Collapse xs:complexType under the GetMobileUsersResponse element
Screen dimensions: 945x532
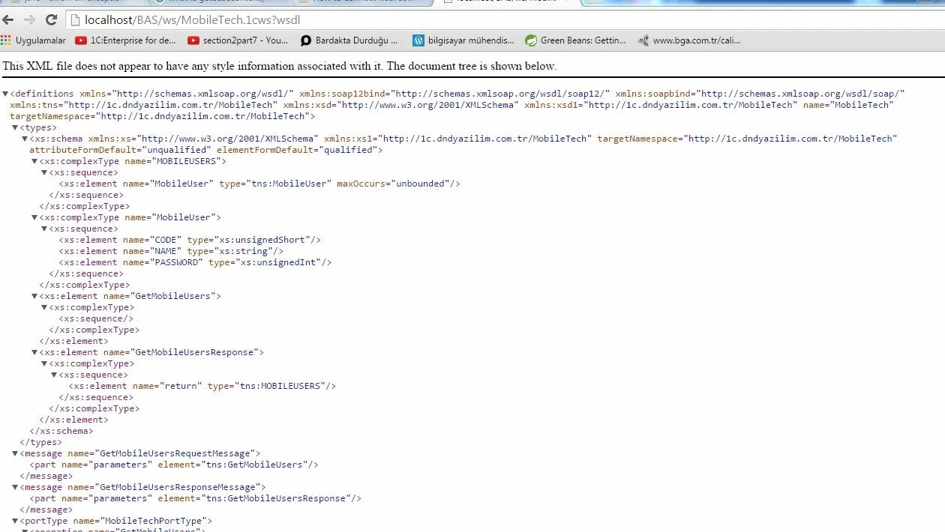[44, 363]
